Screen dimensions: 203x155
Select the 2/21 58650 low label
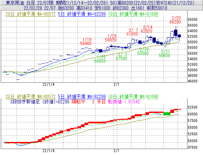point(164,54)
